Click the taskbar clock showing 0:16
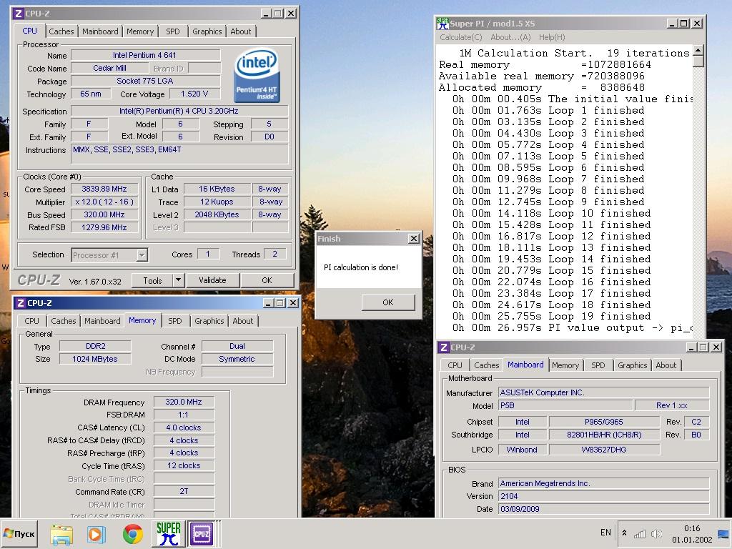 pyautogui.click(x=692, y=528)
